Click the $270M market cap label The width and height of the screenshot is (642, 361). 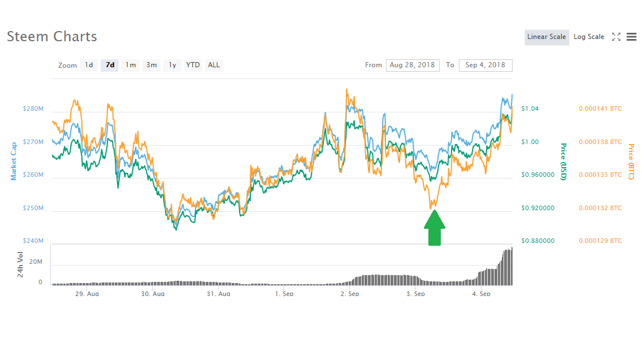click(x=33, y=142)
